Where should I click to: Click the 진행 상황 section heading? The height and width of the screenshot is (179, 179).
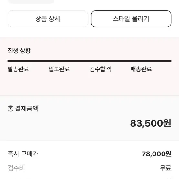pos(19,51)
